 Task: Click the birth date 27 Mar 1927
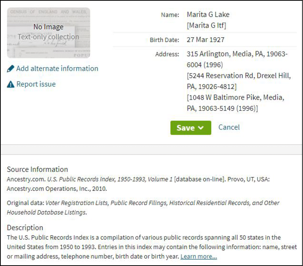(206, 40)
